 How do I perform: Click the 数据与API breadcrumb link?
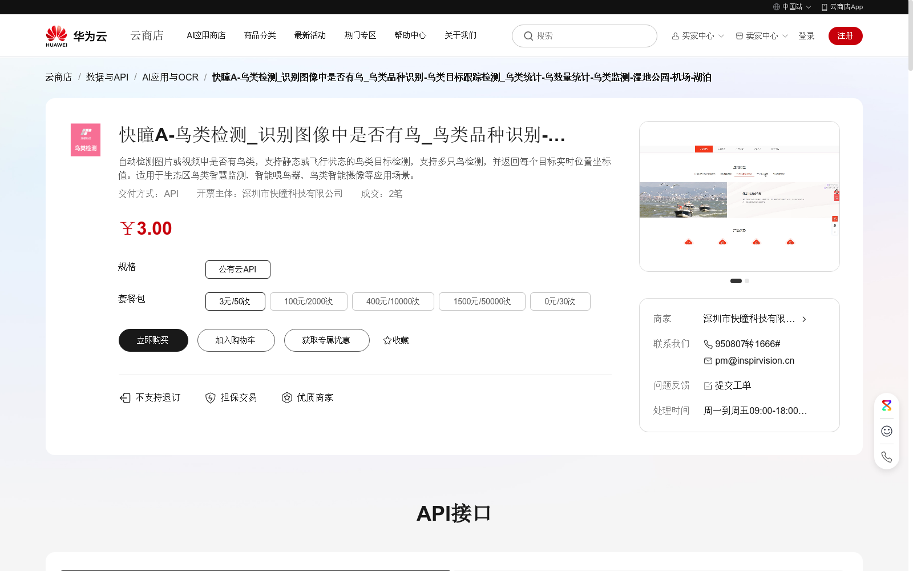tap(107, 77)
